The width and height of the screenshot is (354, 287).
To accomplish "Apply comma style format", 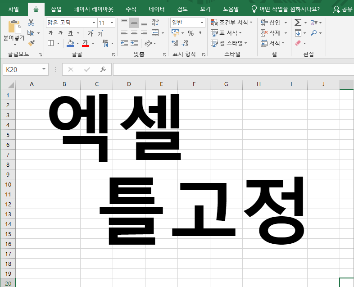I will [x=200, y=33].
